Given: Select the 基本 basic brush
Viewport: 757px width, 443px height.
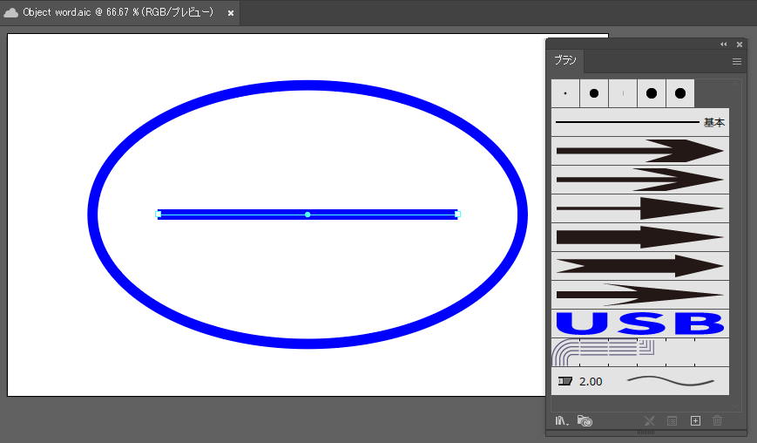Looking at the screenshot, I should (640, 122).
